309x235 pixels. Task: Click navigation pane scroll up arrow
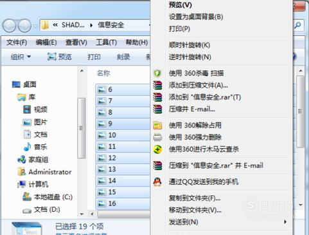[x=82, y=71]
